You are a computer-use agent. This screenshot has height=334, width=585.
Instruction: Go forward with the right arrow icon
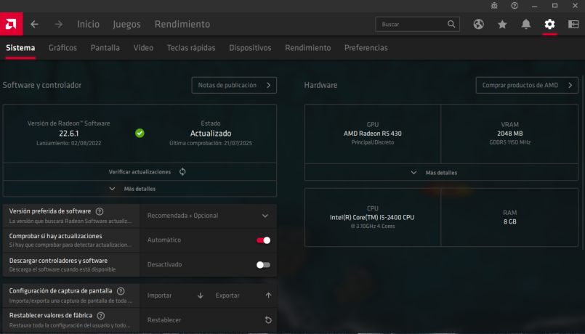(x=59, y=24)
